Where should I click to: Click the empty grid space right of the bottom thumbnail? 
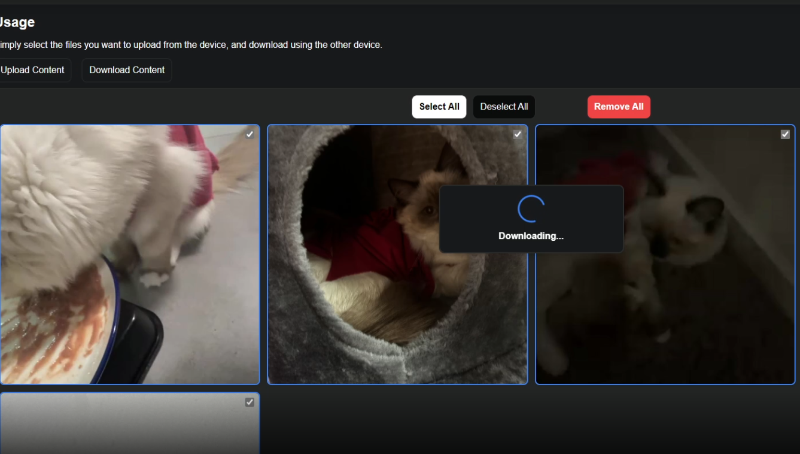(527, 422)
